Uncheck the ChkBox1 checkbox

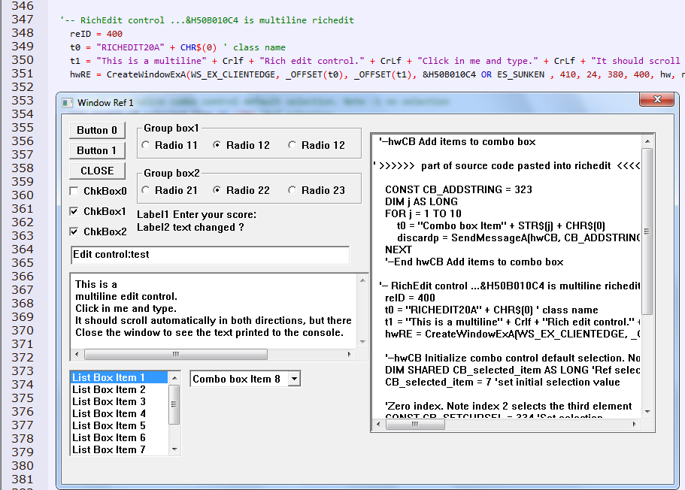pos(74,212)
